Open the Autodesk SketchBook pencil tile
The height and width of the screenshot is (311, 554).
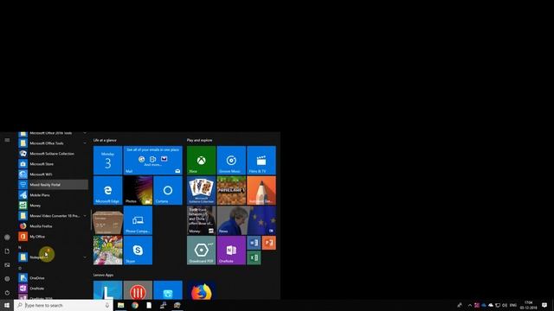pos(261,190)
